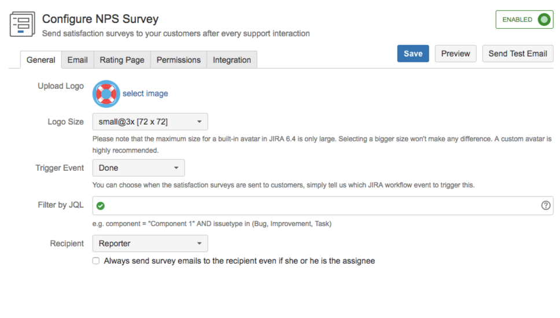560x318 pixels.
Task: Go to the Permissions tab
Action: (179, 60)
